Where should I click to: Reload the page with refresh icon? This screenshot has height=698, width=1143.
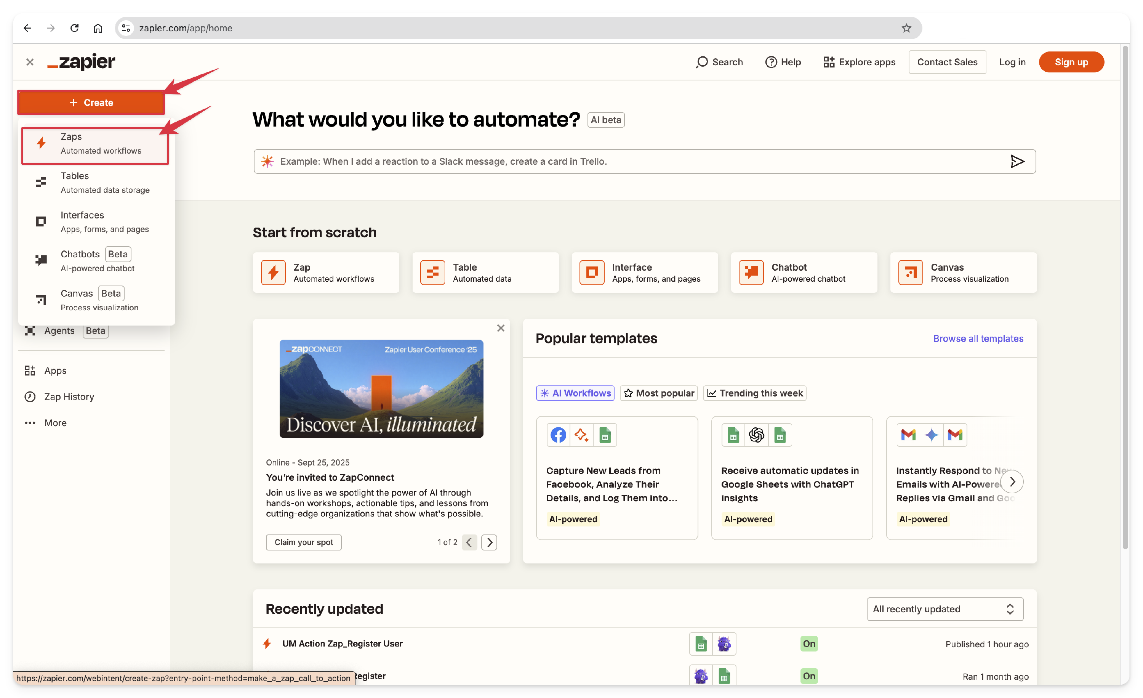point(74,28)
